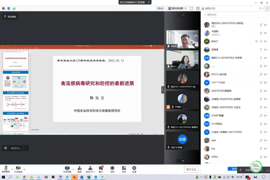Open PowerPoint from the Windows taskbar
Image resolution: width=270 pixels, height=180 pixels.
[x=74, y=177]
